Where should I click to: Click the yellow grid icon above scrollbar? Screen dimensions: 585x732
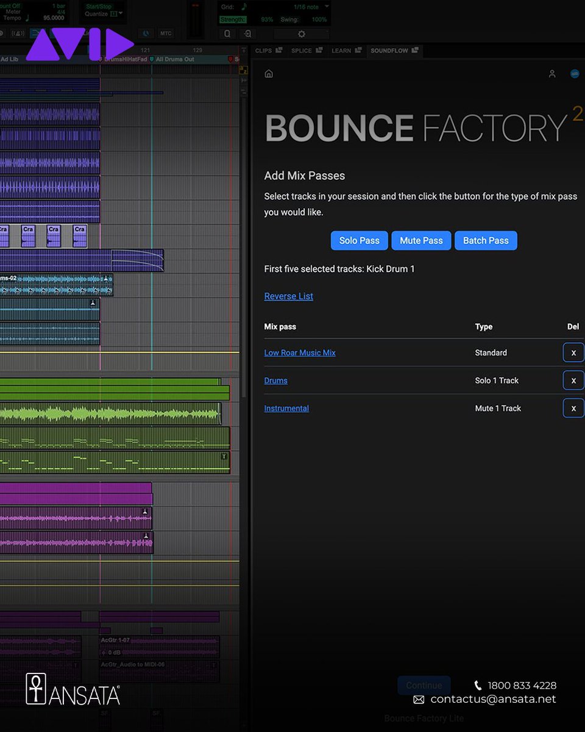[243, 70]
